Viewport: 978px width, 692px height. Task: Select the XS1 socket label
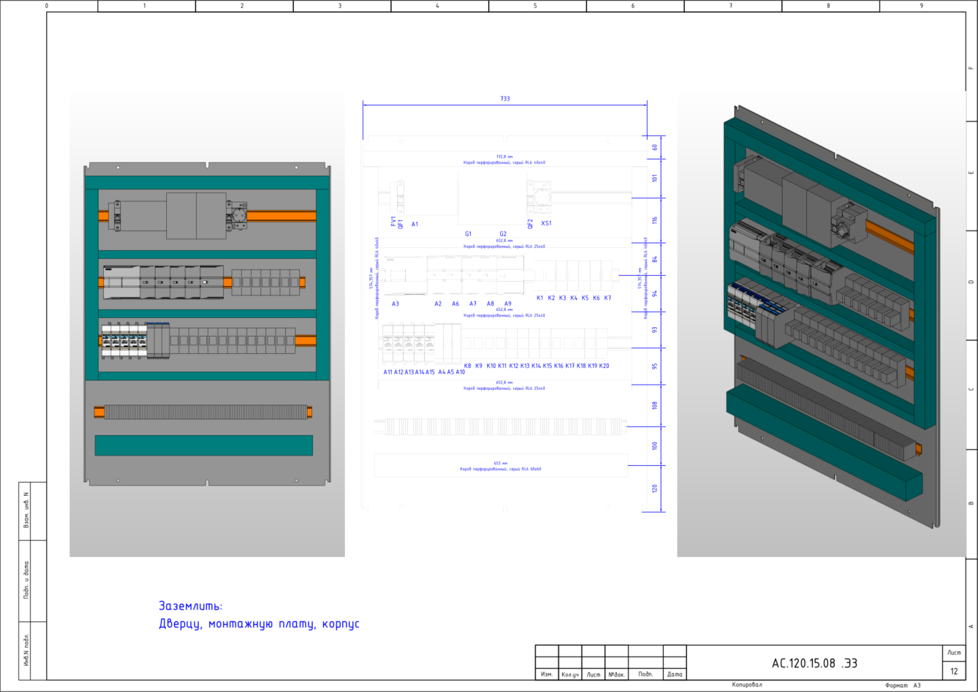(x=546, y=223)
